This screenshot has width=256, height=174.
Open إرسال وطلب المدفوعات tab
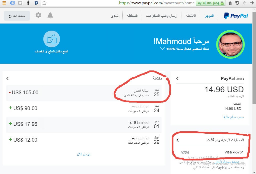(x=161, y=16)
